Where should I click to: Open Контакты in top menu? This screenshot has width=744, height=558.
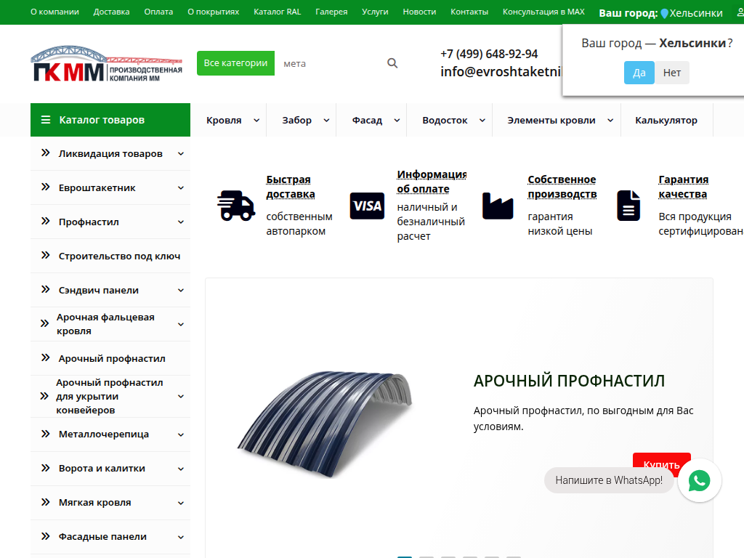[x=469, y=12]
